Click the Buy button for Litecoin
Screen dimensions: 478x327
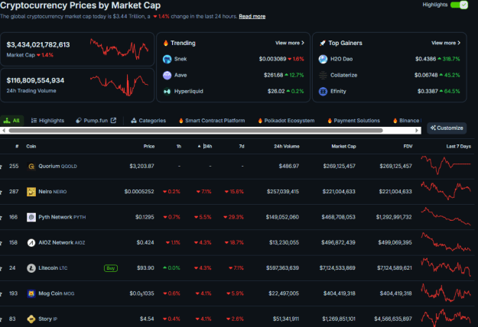pyautogui.click(x=111, y=268)
